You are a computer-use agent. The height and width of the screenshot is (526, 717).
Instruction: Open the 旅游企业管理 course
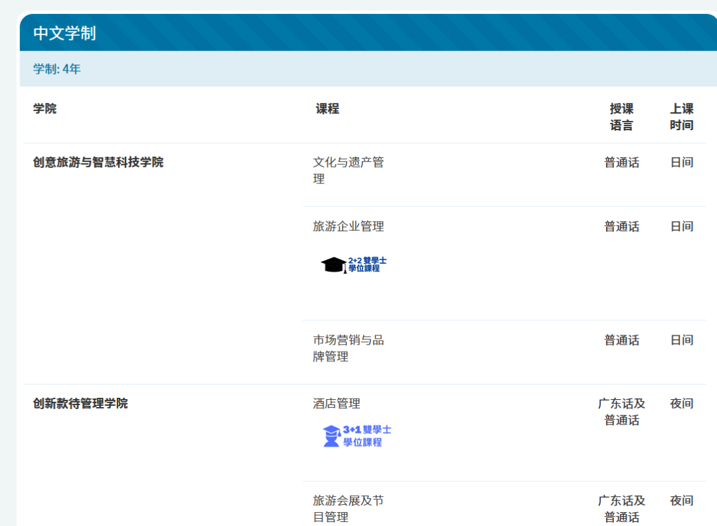click(349, 226)
